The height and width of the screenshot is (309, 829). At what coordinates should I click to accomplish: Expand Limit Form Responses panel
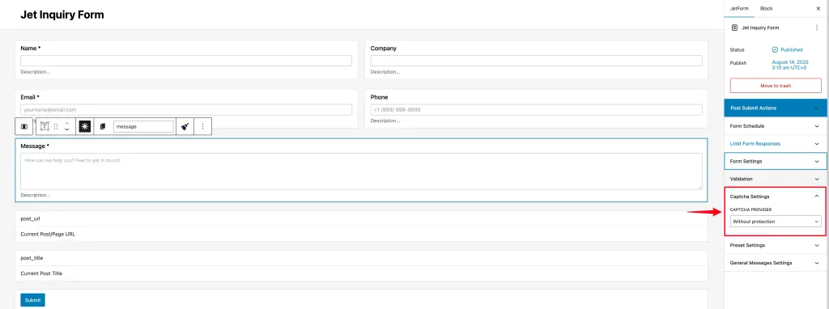click(776, 144)
